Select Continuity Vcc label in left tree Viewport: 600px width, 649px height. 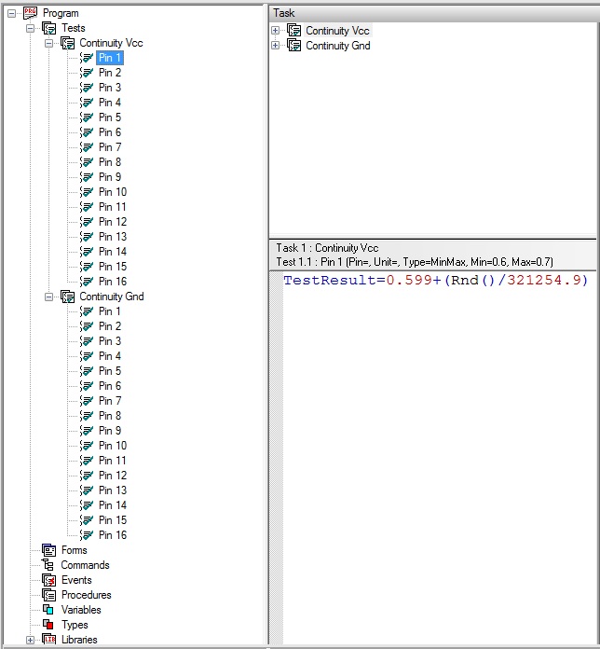tap(111, 43)
